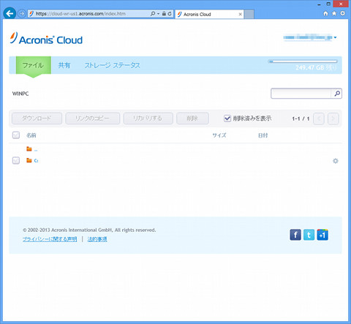Minimize the browser window

319,4
